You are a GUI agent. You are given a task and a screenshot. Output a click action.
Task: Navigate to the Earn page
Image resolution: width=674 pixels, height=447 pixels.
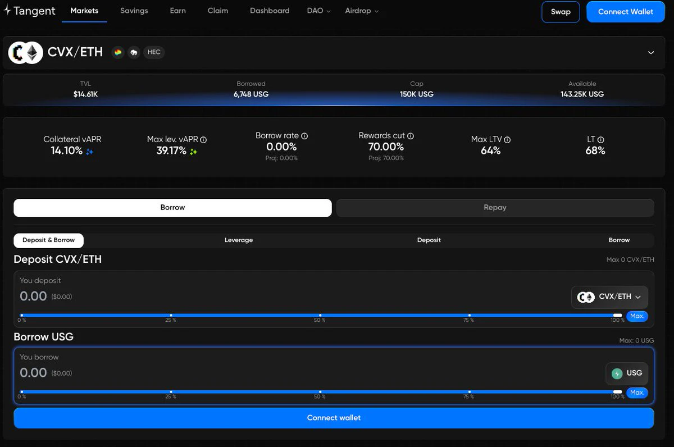(x=178, y=11)
